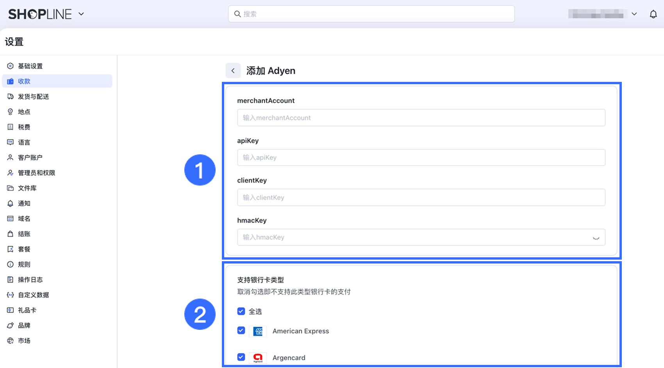
Task: Expand the account menu chevron
Action: [634, 14]
